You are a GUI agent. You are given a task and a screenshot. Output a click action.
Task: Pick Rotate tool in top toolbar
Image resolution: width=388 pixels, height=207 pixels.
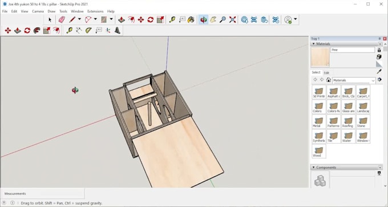point(151,19)
